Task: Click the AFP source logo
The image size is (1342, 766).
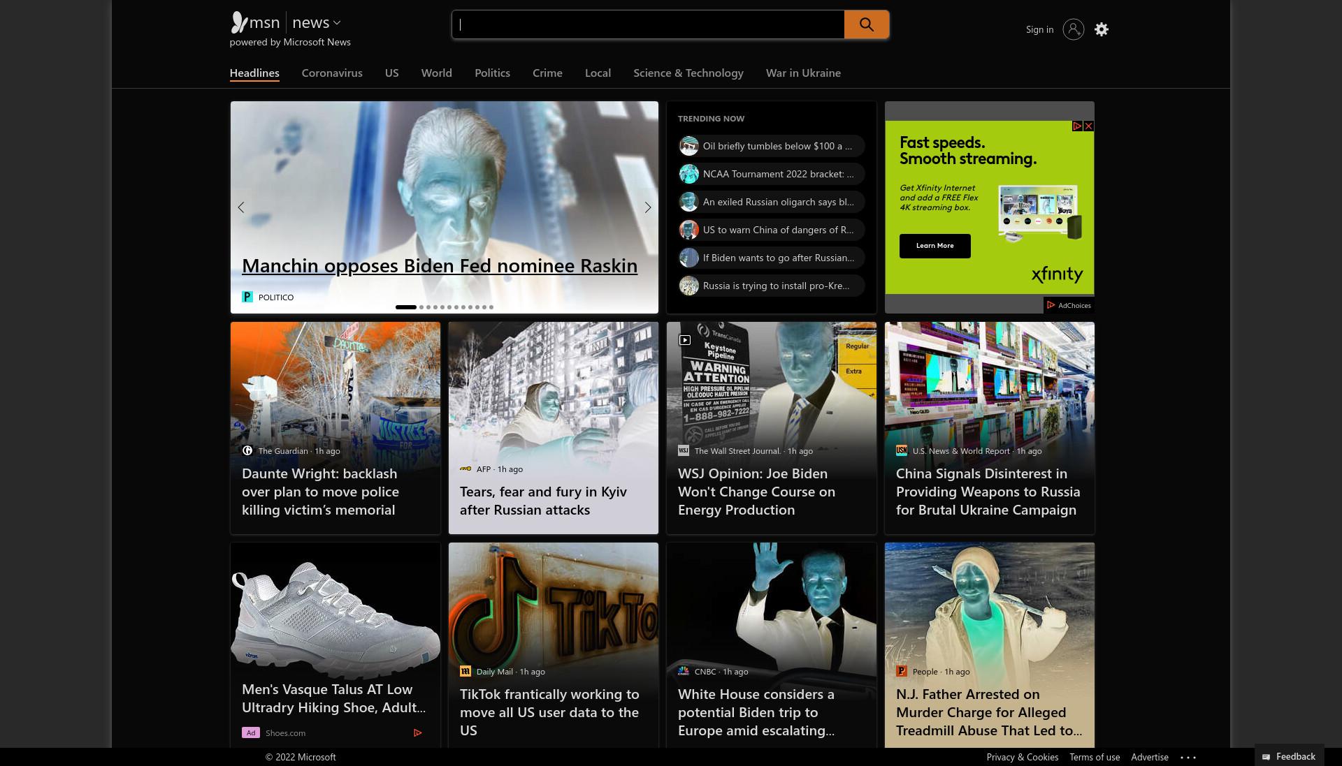Action: pyautogui.click(x=466, y=469)
